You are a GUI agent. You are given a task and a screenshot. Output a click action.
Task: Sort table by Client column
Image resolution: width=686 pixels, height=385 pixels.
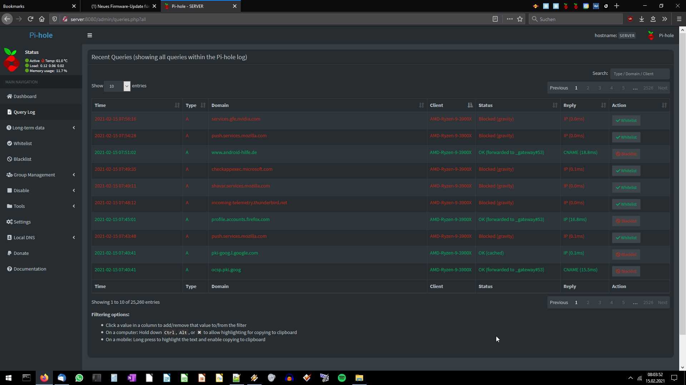(x=451, y=105)
